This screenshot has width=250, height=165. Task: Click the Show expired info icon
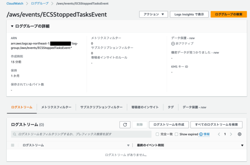pyautogui.click(x=201, y=134)
